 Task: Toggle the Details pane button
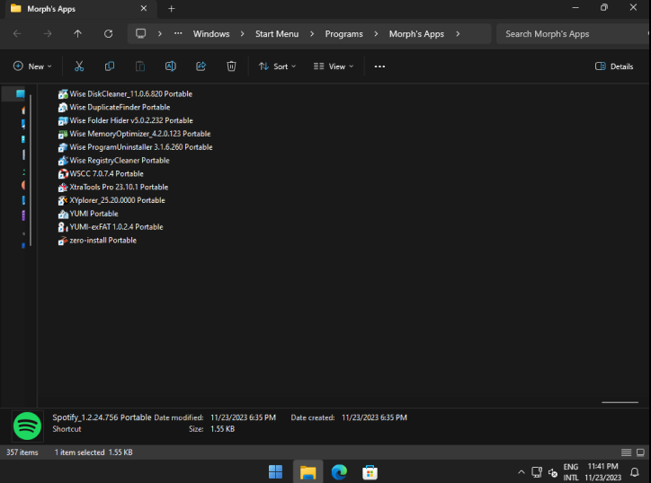[614, 66]
